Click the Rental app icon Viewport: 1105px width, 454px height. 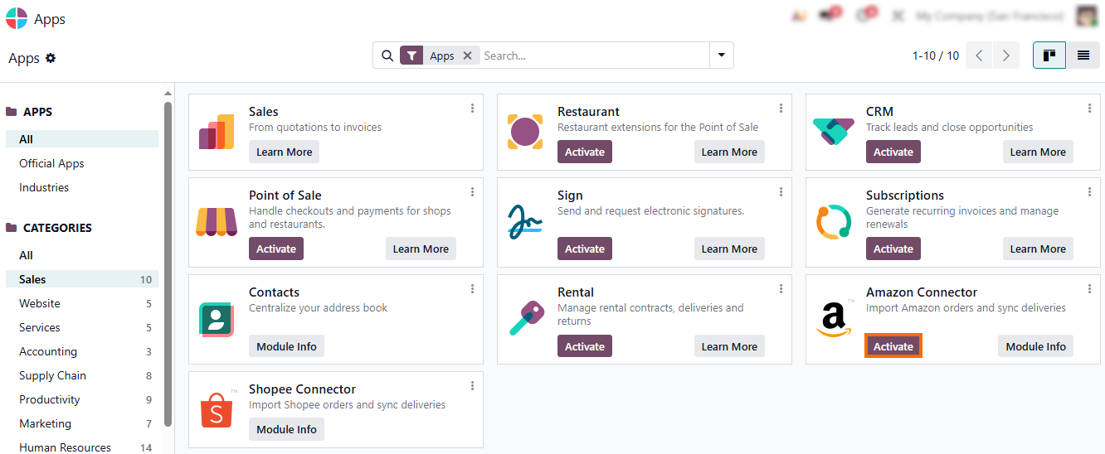tap(525, 319)
